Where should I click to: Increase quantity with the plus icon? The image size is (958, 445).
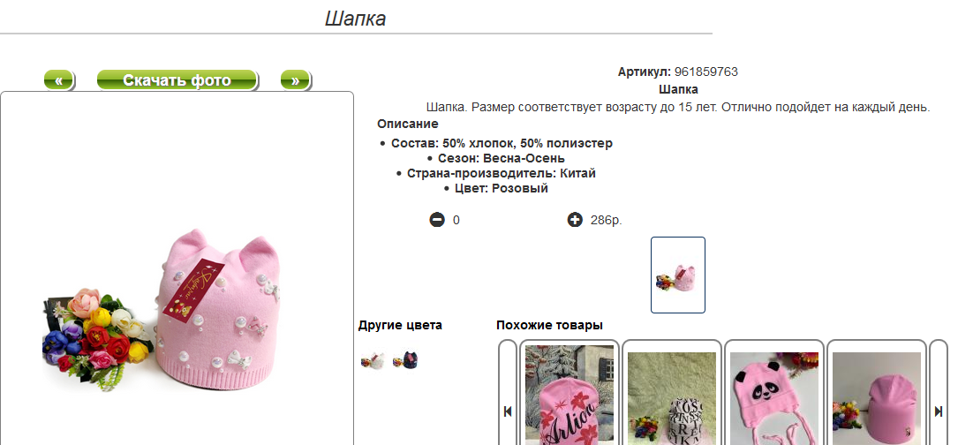click(575, 220)
